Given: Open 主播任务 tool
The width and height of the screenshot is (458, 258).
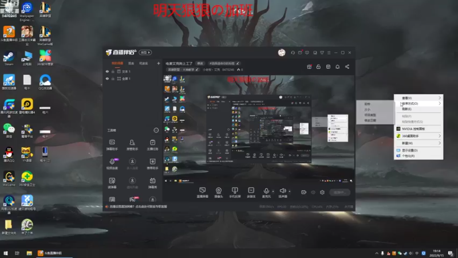Looking at the screenshot, I should pos(152,145).
